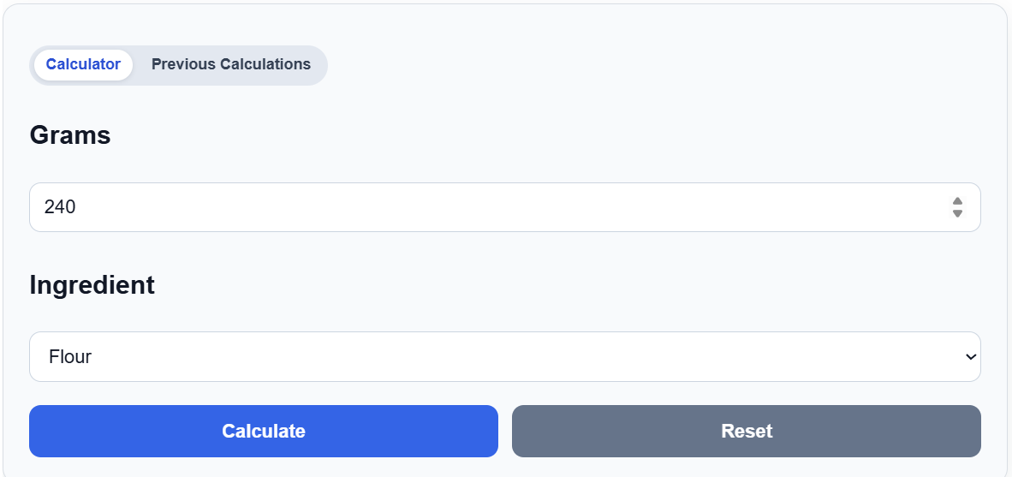Click the Ingredient heading label
This screenshot has height=477, width=1012.
click(92, 284)
